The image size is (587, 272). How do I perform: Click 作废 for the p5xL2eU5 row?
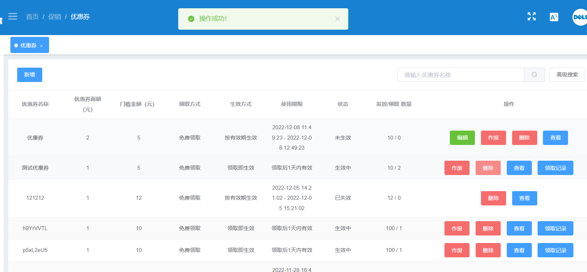[x=457, y=250]
